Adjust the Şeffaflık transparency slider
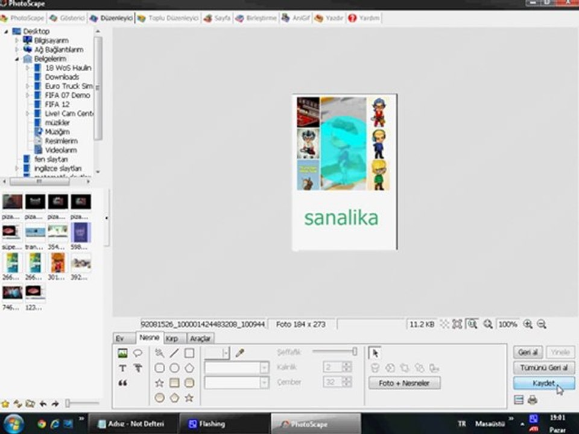The width and height of the screenshot is (579, 434). pos(334,351)
